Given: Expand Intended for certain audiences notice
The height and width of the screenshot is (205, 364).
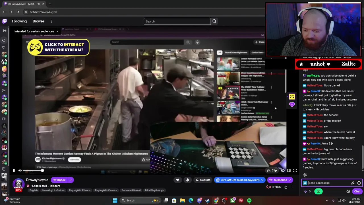Looking at the screenshot, I should click(x=37, y=31).
